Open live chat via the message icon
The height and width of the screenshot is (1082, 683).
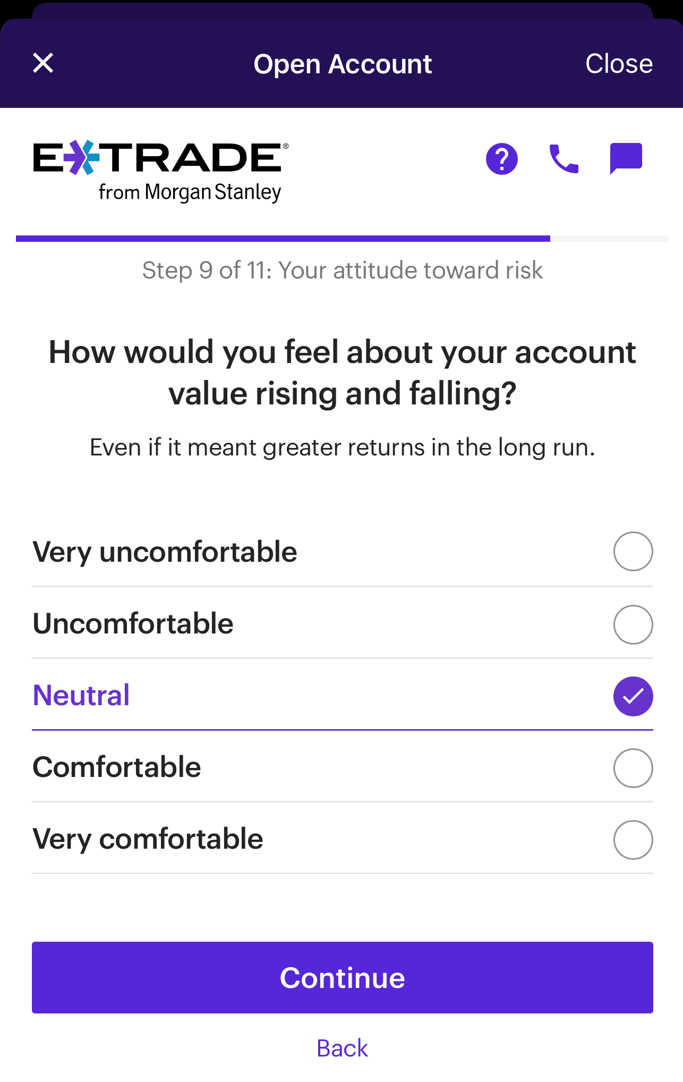click(x=625, y=158)
